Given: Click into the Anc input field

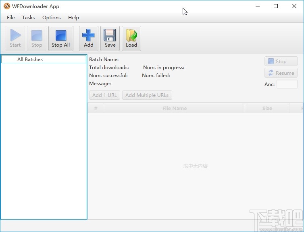Looking at the screenshot, I should coord(287,84).
